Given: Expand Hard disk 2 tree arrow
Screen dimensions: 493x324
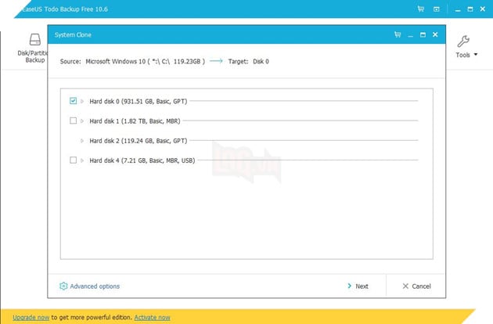Looking at the screenshot, I should click(82, 141).
